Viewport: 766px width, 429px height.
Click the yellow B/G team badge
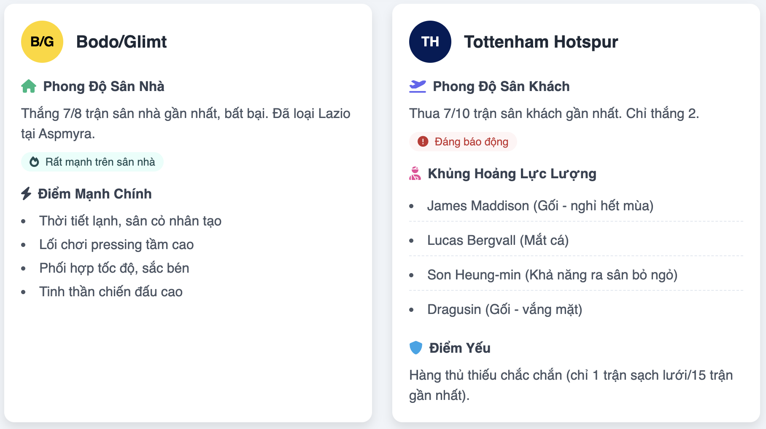tap(42, 42)
